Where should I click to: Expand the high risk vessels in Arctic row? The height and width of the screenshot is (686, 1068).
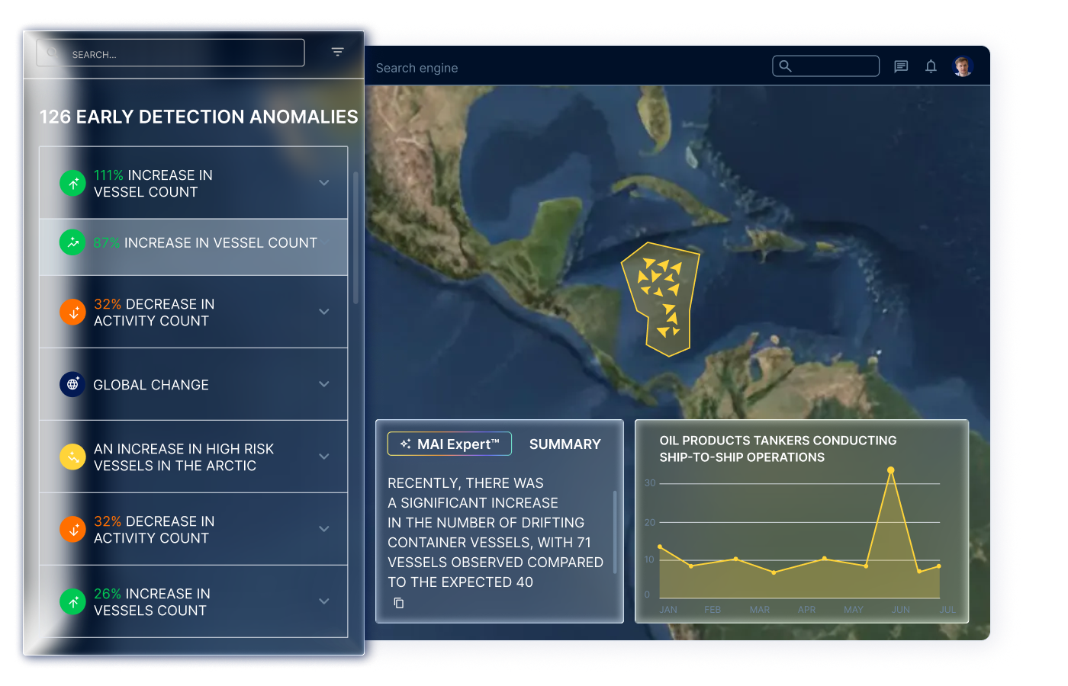pos(324,457)
